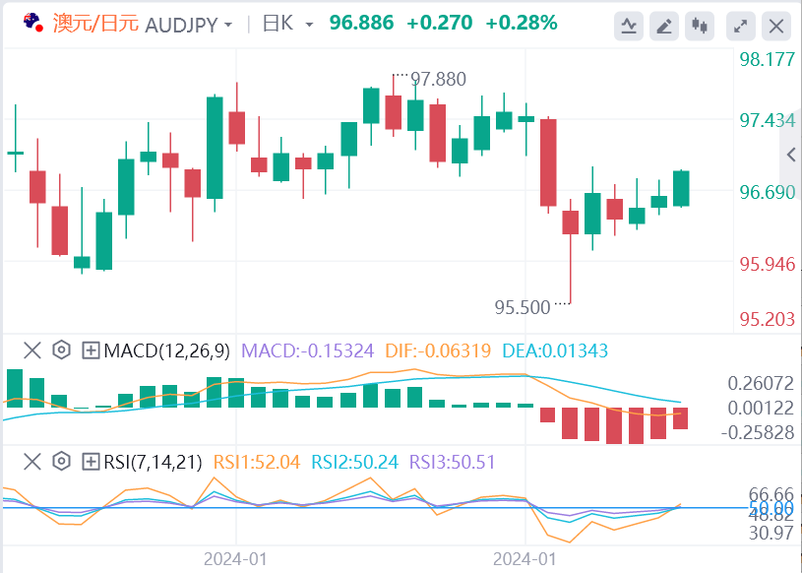Click the +0.270 change value
802x573 pixels.
point(440,23)
